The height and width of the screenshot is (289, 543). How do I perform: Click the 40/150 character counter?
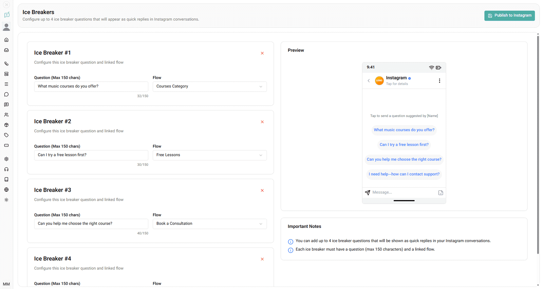[143, 233]
